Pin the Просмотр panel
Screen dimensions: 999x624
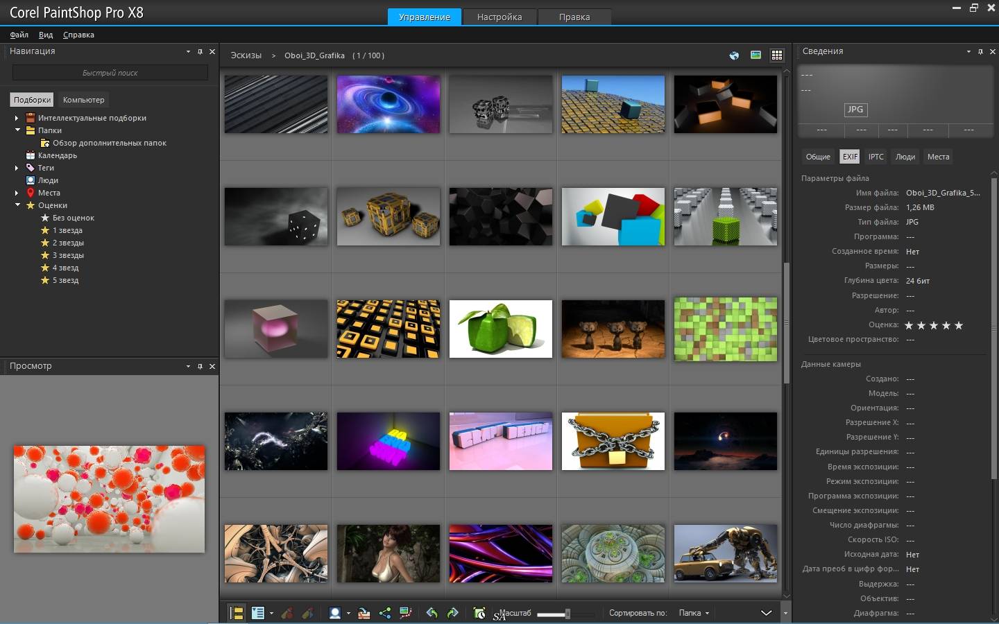200,366
